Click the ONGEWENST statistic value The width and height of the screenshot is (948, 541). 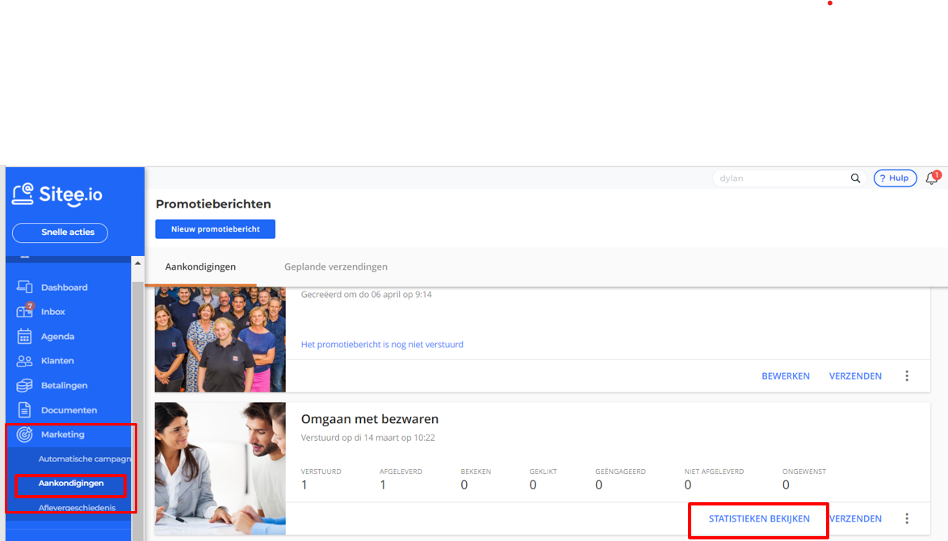(786, 484)
